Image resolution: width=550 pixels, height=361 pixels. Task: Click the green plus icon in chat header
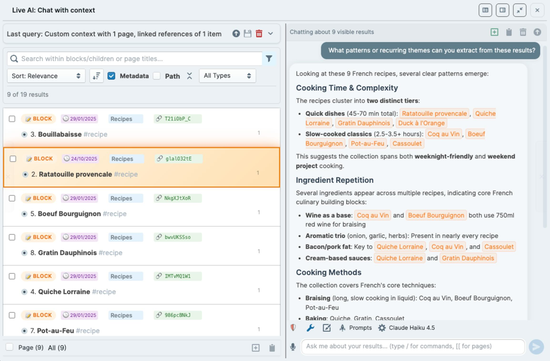(x=494, y=32)
